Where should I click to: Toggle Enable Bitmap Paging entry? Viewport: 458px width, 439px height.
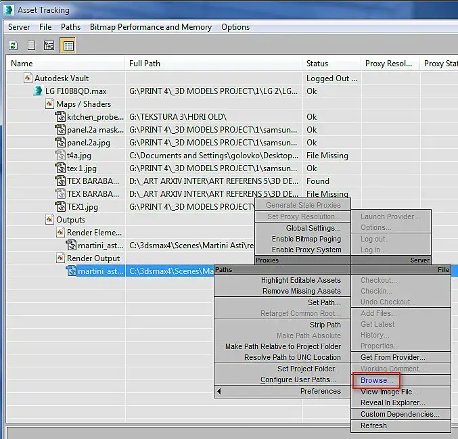(x=306, y=239)
